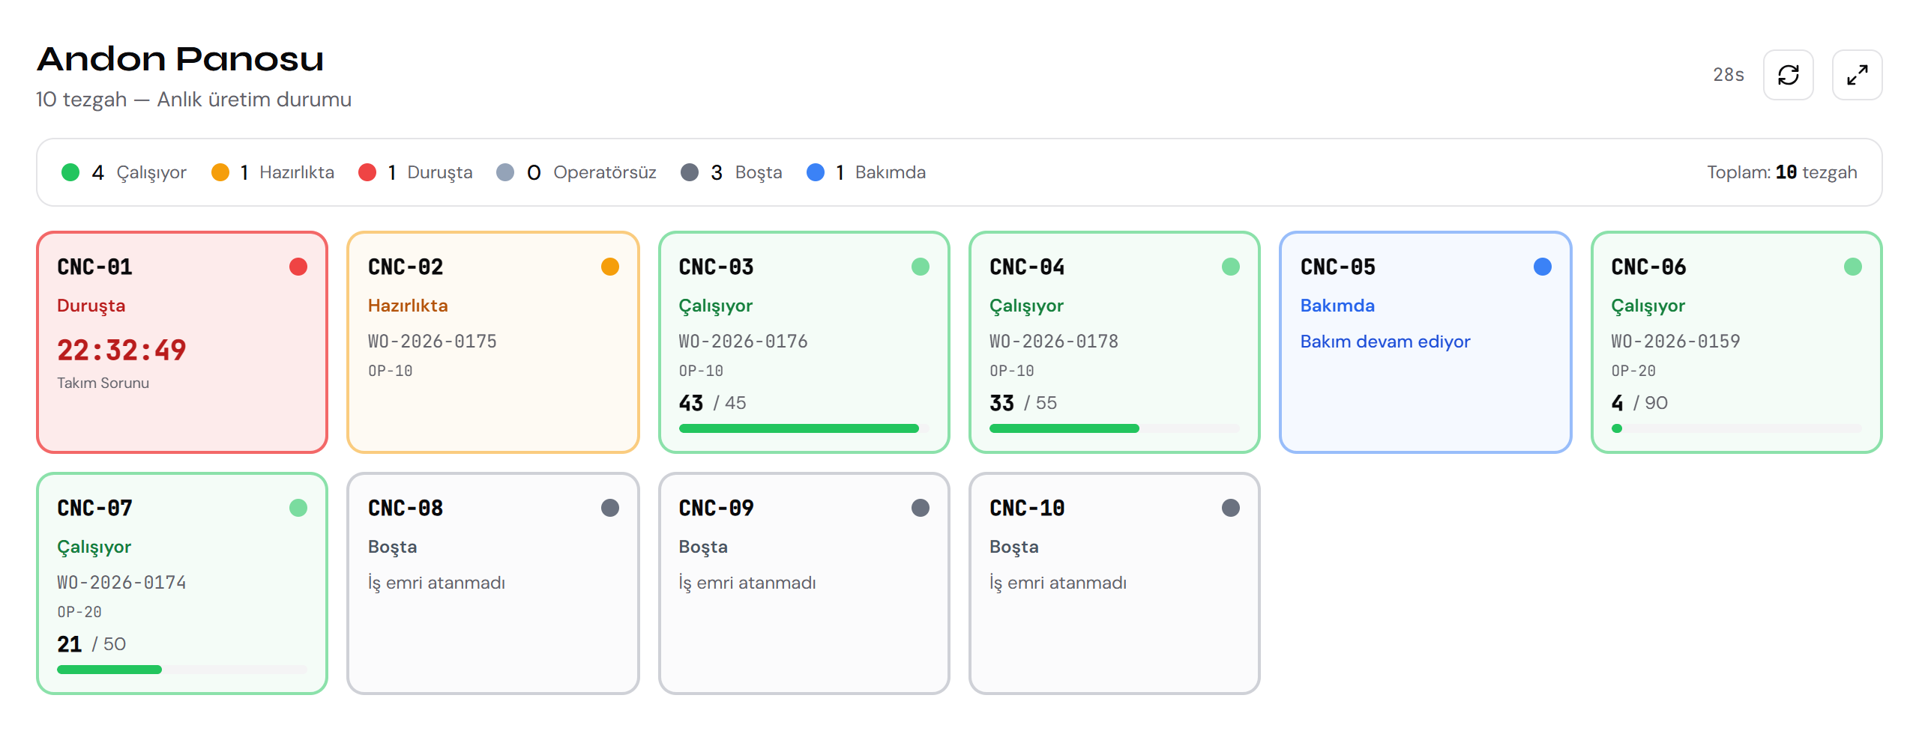Screen dimensions: 1919x731
Task: Click CNC-04 progress bar
Action: pyautogui.click(x=1115, y=428)
